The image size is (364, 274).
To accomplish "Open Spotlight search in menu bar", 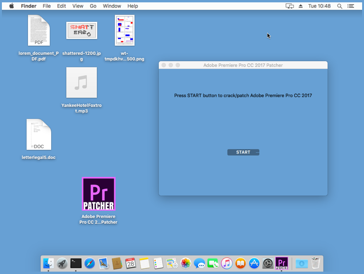I will pyautogui.click(x=340, y=6).
